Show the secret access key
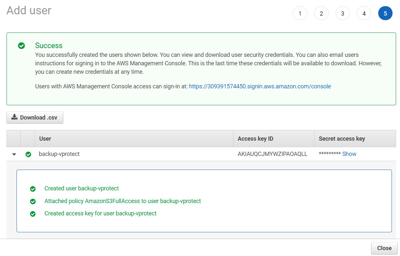400x256 pixels. [x=349, y=154]
